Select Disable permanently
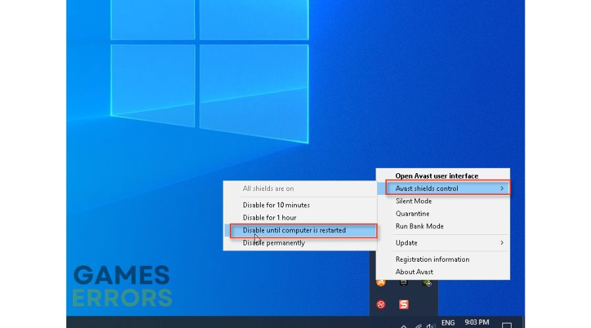The height and width of the screenshot is (328, 591). (x=300, y=243)
